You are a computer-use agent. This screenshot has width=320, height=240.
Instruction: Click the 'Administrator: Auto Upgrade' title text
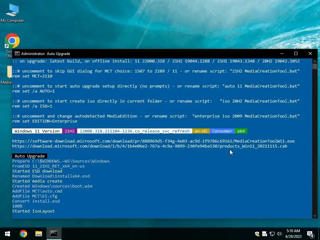46,54
